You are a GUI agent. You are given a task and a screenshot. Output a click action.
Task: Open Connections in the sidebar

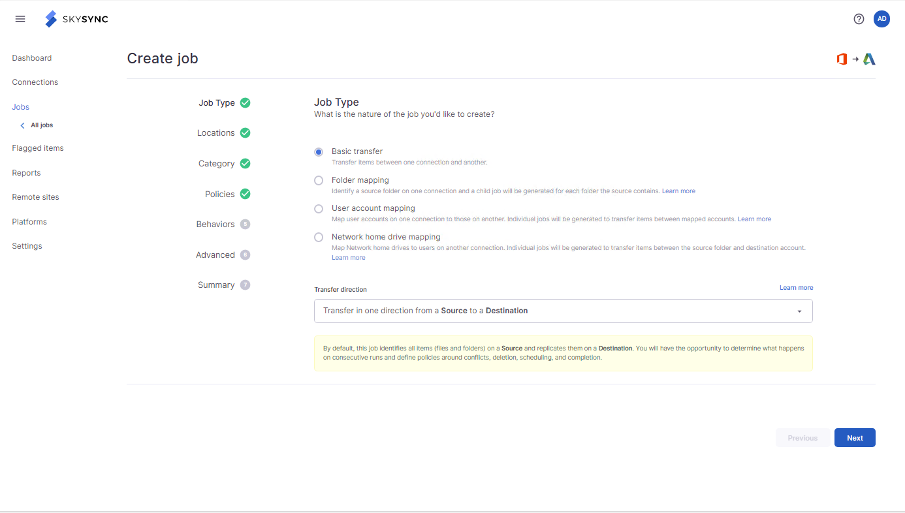click(35, 82)
